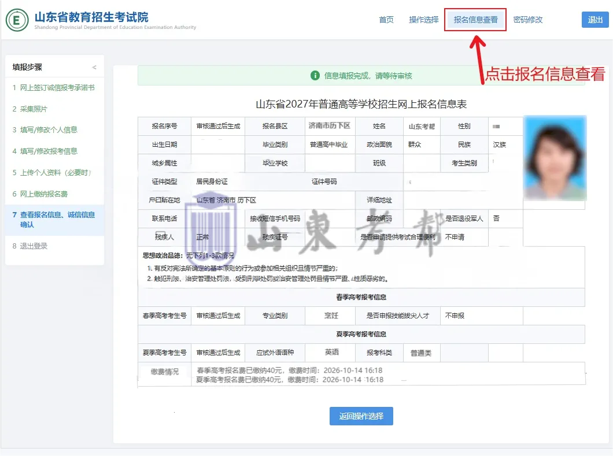Click the 烹饪 major category cell
Image resolution: width=613 pixels, height=456 pixels.
point(331,316)
